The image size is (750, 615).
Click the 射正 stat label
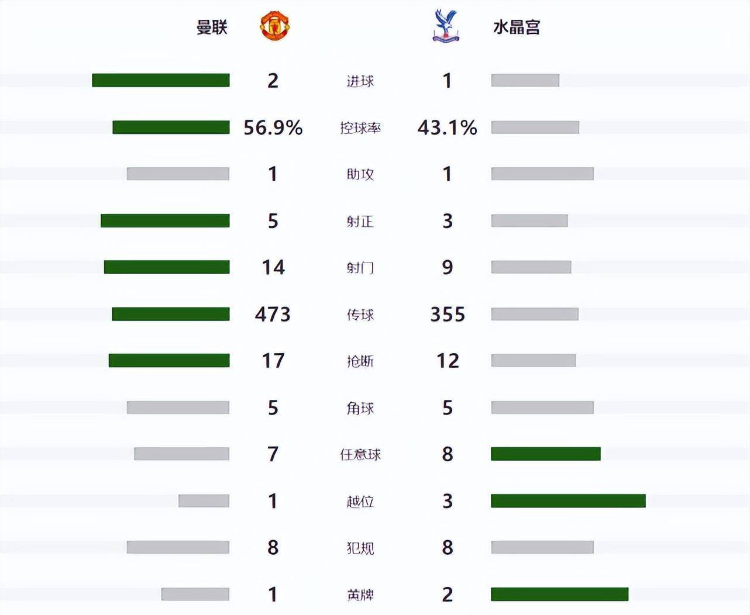[x=360, y=222]
